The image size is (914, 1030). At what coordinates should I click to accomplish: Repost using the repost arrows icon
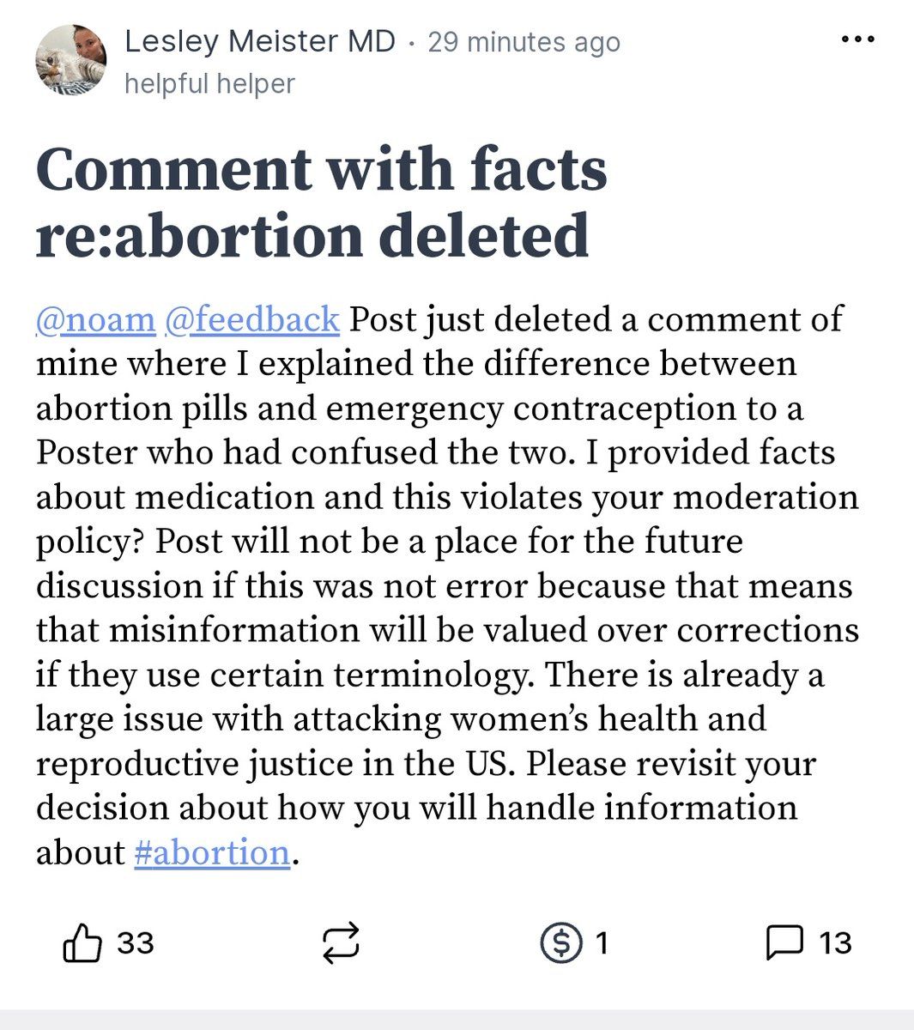click(341, 943)
